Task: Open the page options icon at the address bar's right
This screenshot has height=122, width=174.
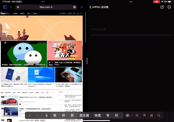Action: pos(74,7)
